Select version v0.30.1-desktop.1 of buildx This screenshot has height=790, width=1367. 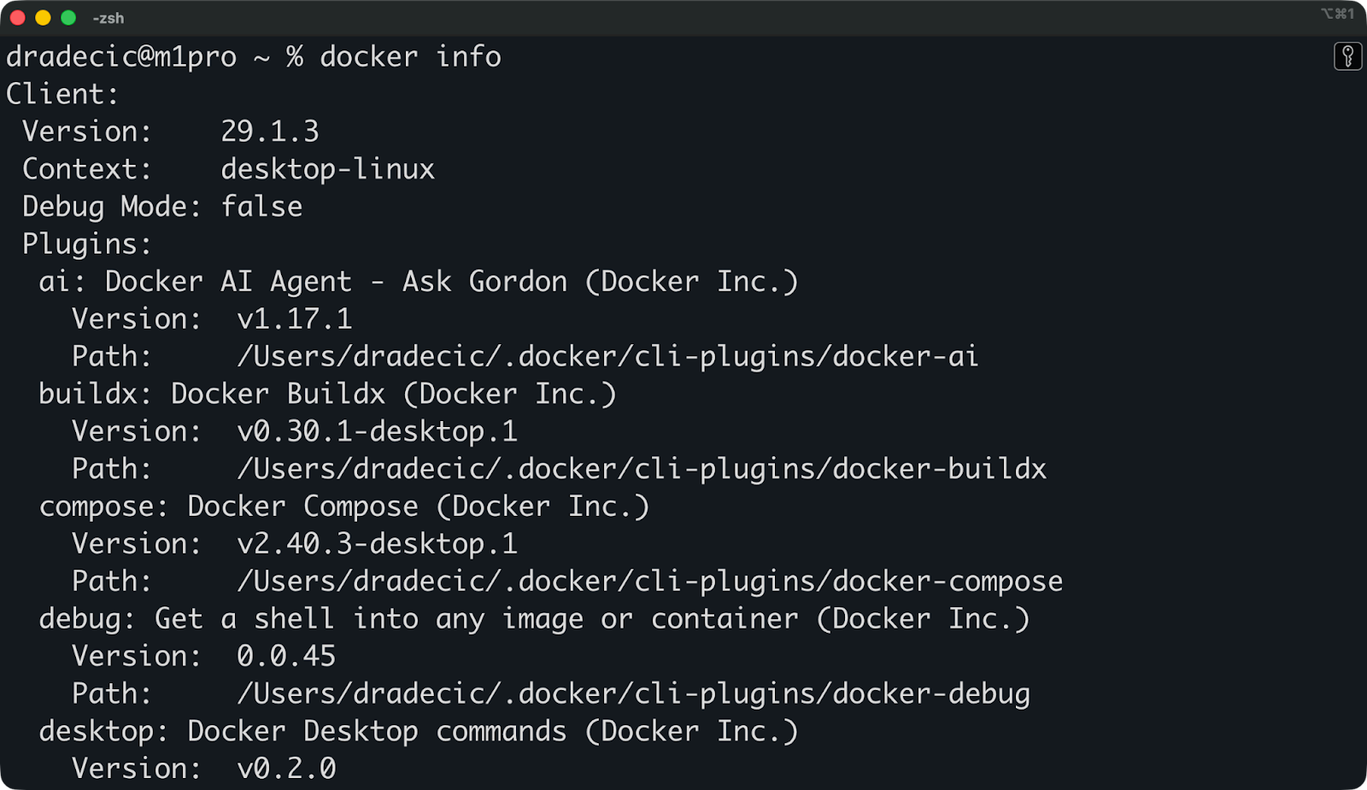pos(376,431)
